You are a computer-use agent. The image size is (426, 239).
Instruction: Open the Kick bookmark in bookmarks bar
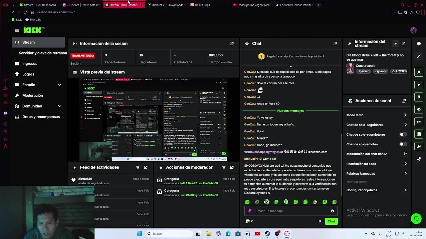pyautogui.click(x=17, y=20)
